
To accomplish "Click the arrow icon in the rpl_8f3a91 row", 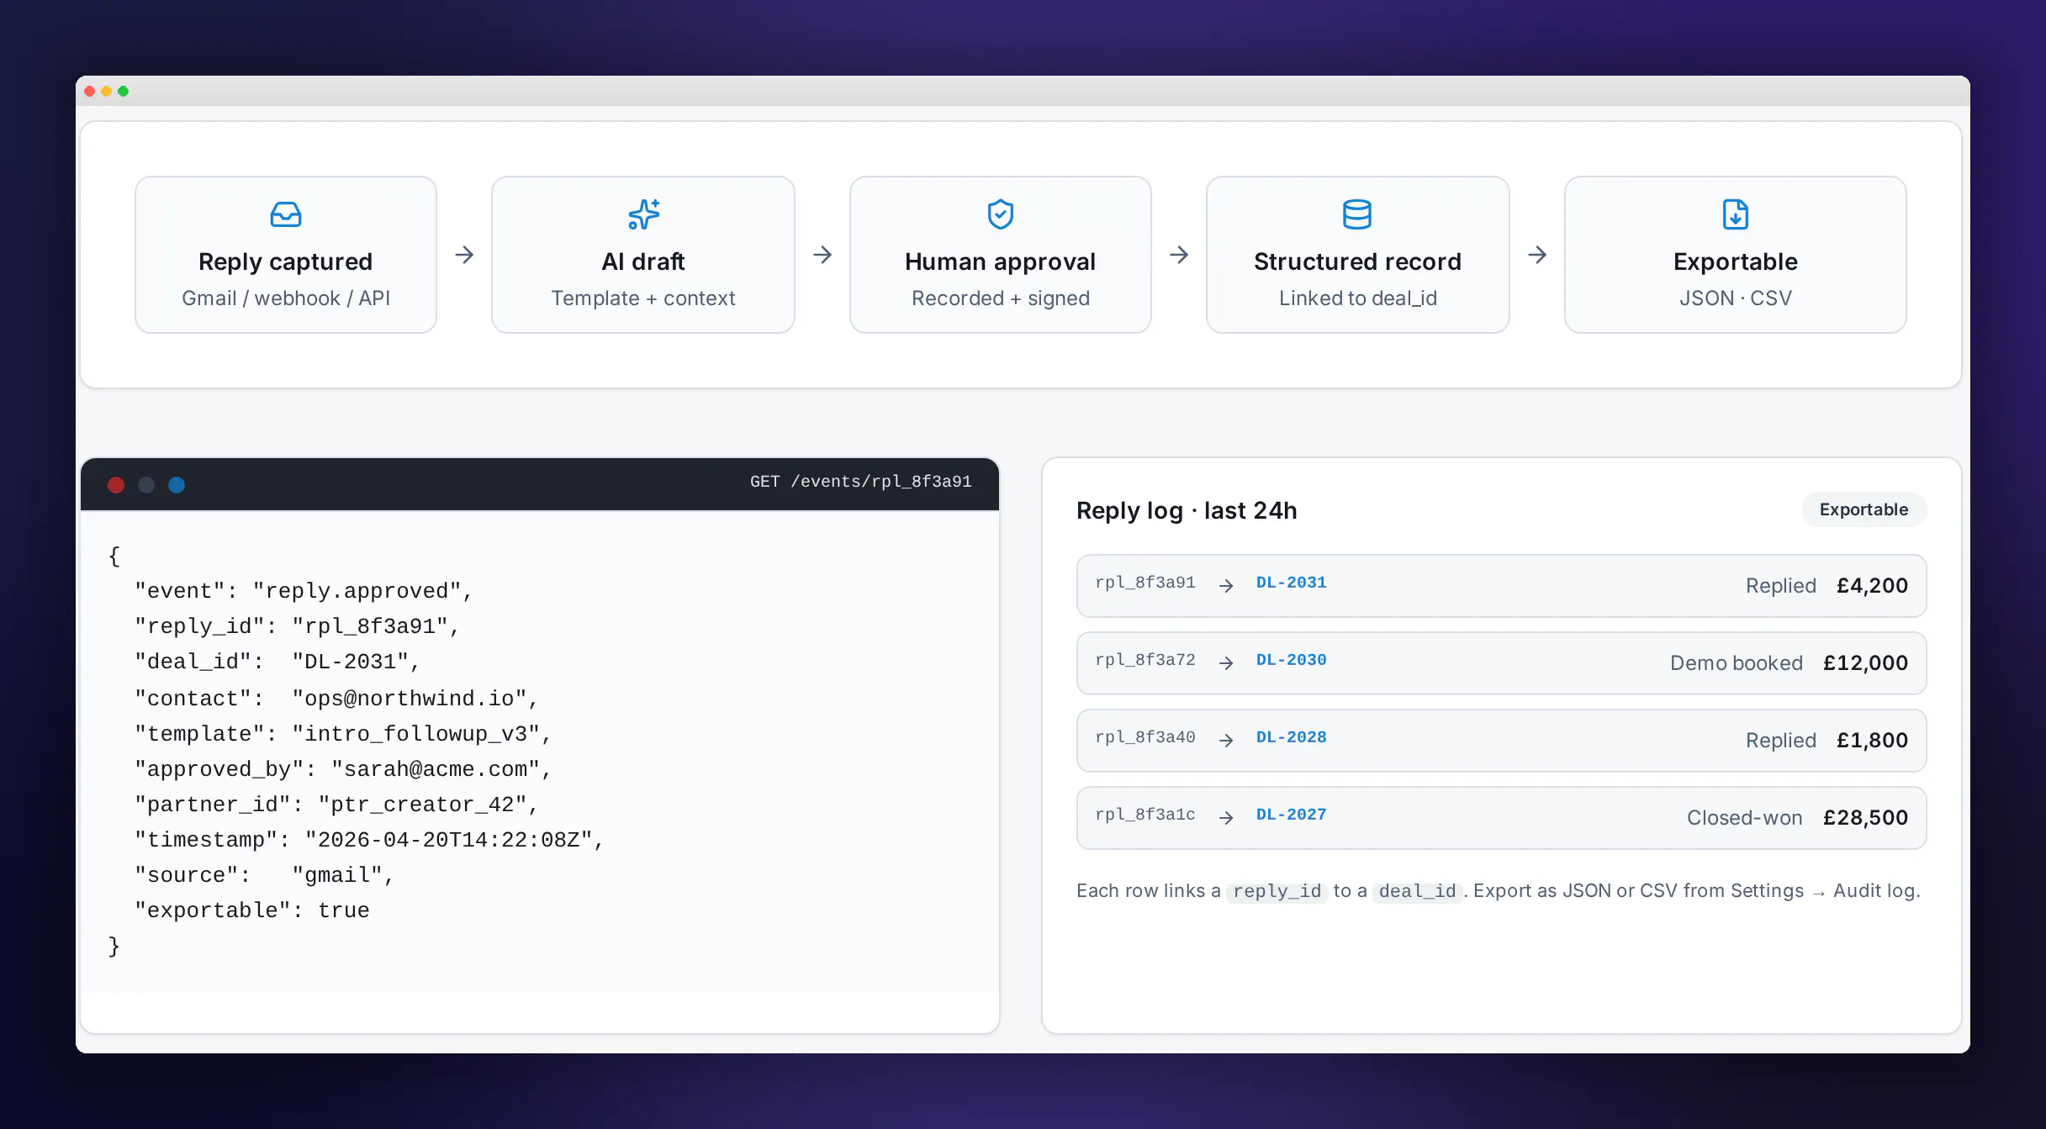I will click(1226, 586).
